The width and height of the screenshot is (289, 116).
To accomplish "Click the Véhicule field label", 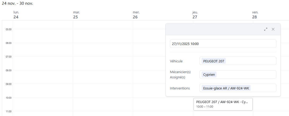I will coord(176,61).
